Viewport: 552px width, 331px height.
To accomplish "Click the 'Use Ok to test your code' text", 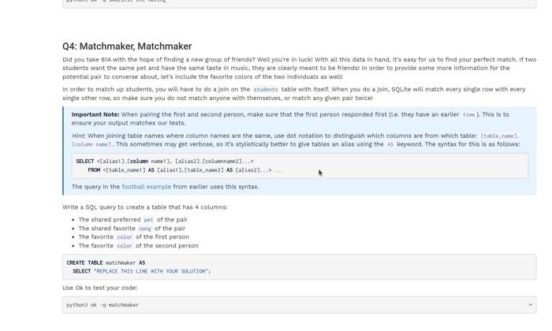I will 100,288.
